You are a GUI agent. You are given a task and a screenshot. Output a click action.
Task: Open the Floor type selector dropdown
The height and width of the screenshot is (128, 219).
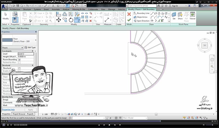coord(36,40)
